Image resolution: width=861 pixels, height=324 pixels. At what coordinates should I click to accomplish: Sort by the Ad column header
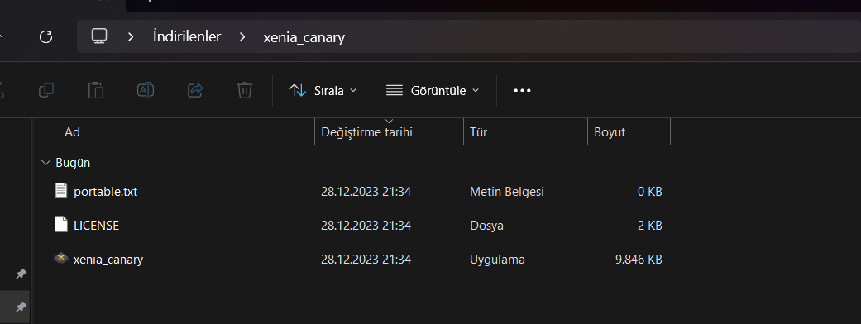[73, 132]
